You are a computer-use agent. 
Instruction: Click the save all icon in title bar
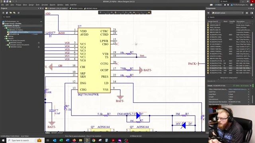(7, 2)
